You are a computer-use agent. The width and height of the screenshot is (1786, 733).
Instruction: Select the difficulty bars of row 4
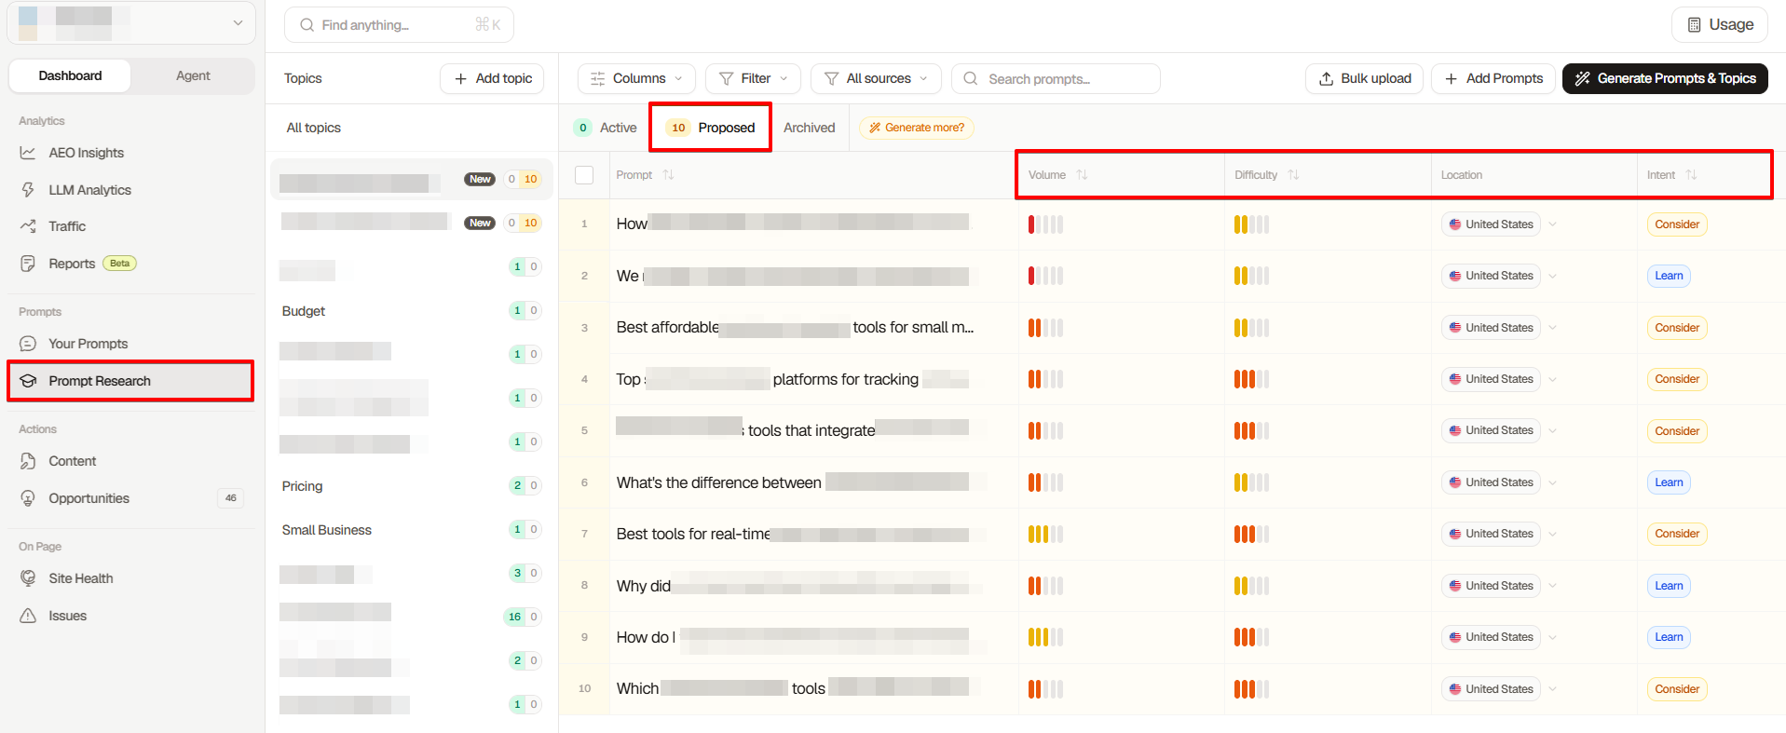click(1251, 379)
